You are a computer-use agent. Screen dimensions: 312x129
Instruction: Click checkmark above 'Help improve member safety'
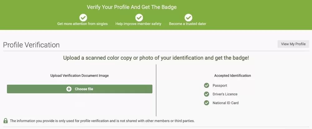(139, 17)
